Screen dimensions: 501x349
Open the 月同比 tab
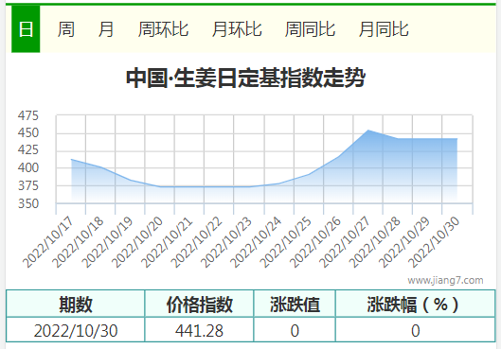pos(384,29)
